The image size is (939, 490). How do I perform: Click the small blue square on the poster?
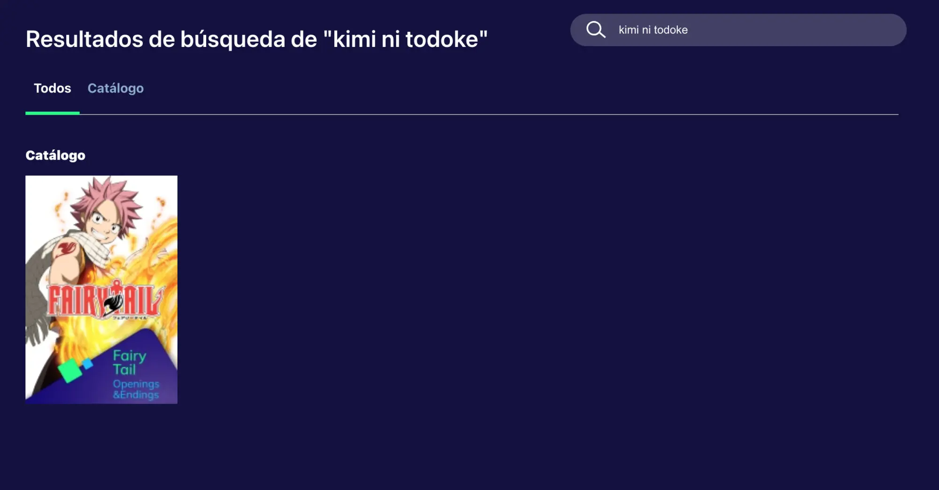pos(87,363)
